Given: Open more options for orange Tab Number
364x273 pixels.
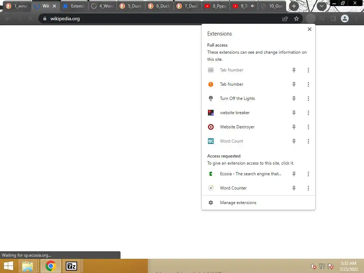Looking at the screenshot, I should [308, 84].
